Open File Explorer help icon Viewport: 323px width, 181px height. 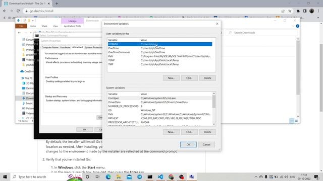297,26
